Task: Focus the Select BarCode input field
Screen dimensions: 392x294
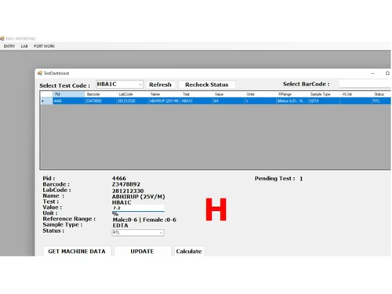Action: pyautogui.click(x=365, y=84)
